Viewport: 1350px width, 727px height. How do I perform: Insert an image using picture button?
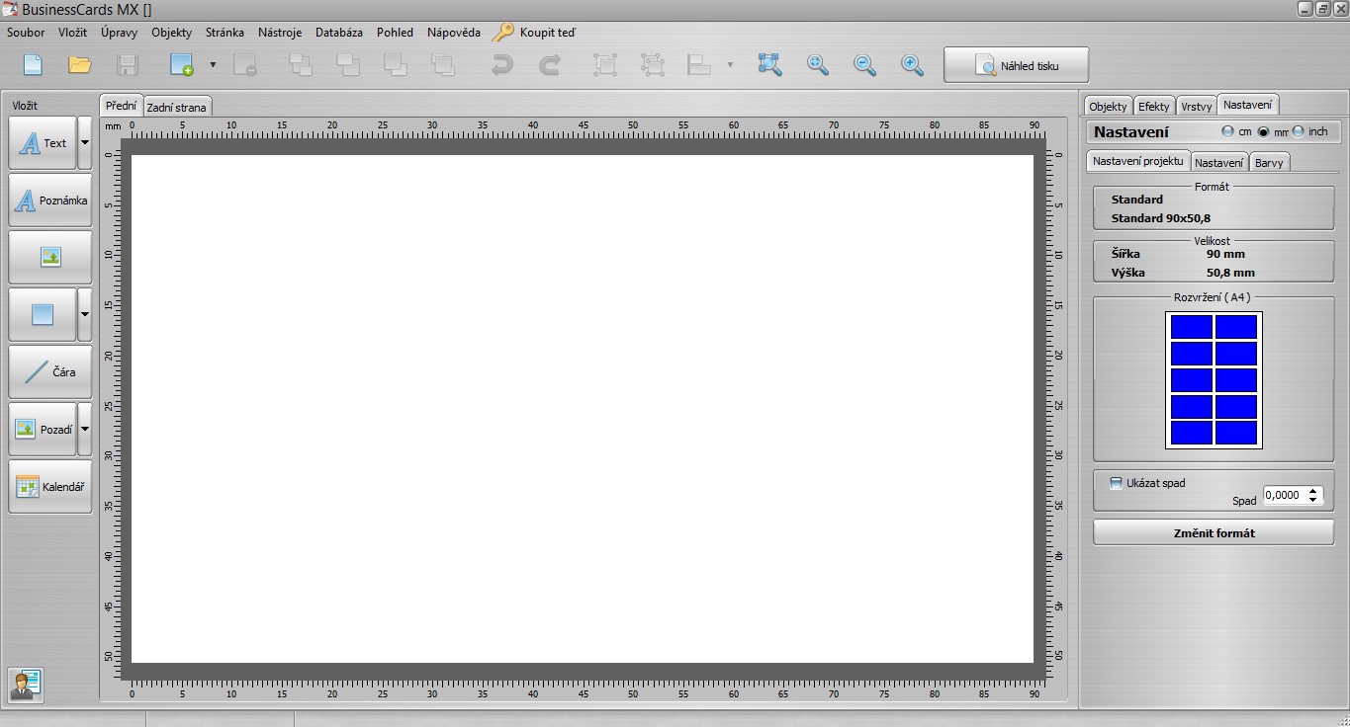click(x=50, y=258)
